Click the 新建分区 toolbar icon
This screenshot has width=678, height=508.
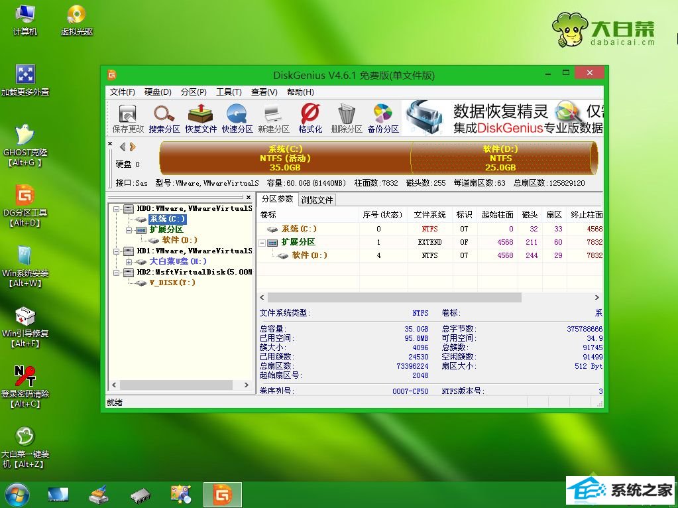[x=273, y=118]
